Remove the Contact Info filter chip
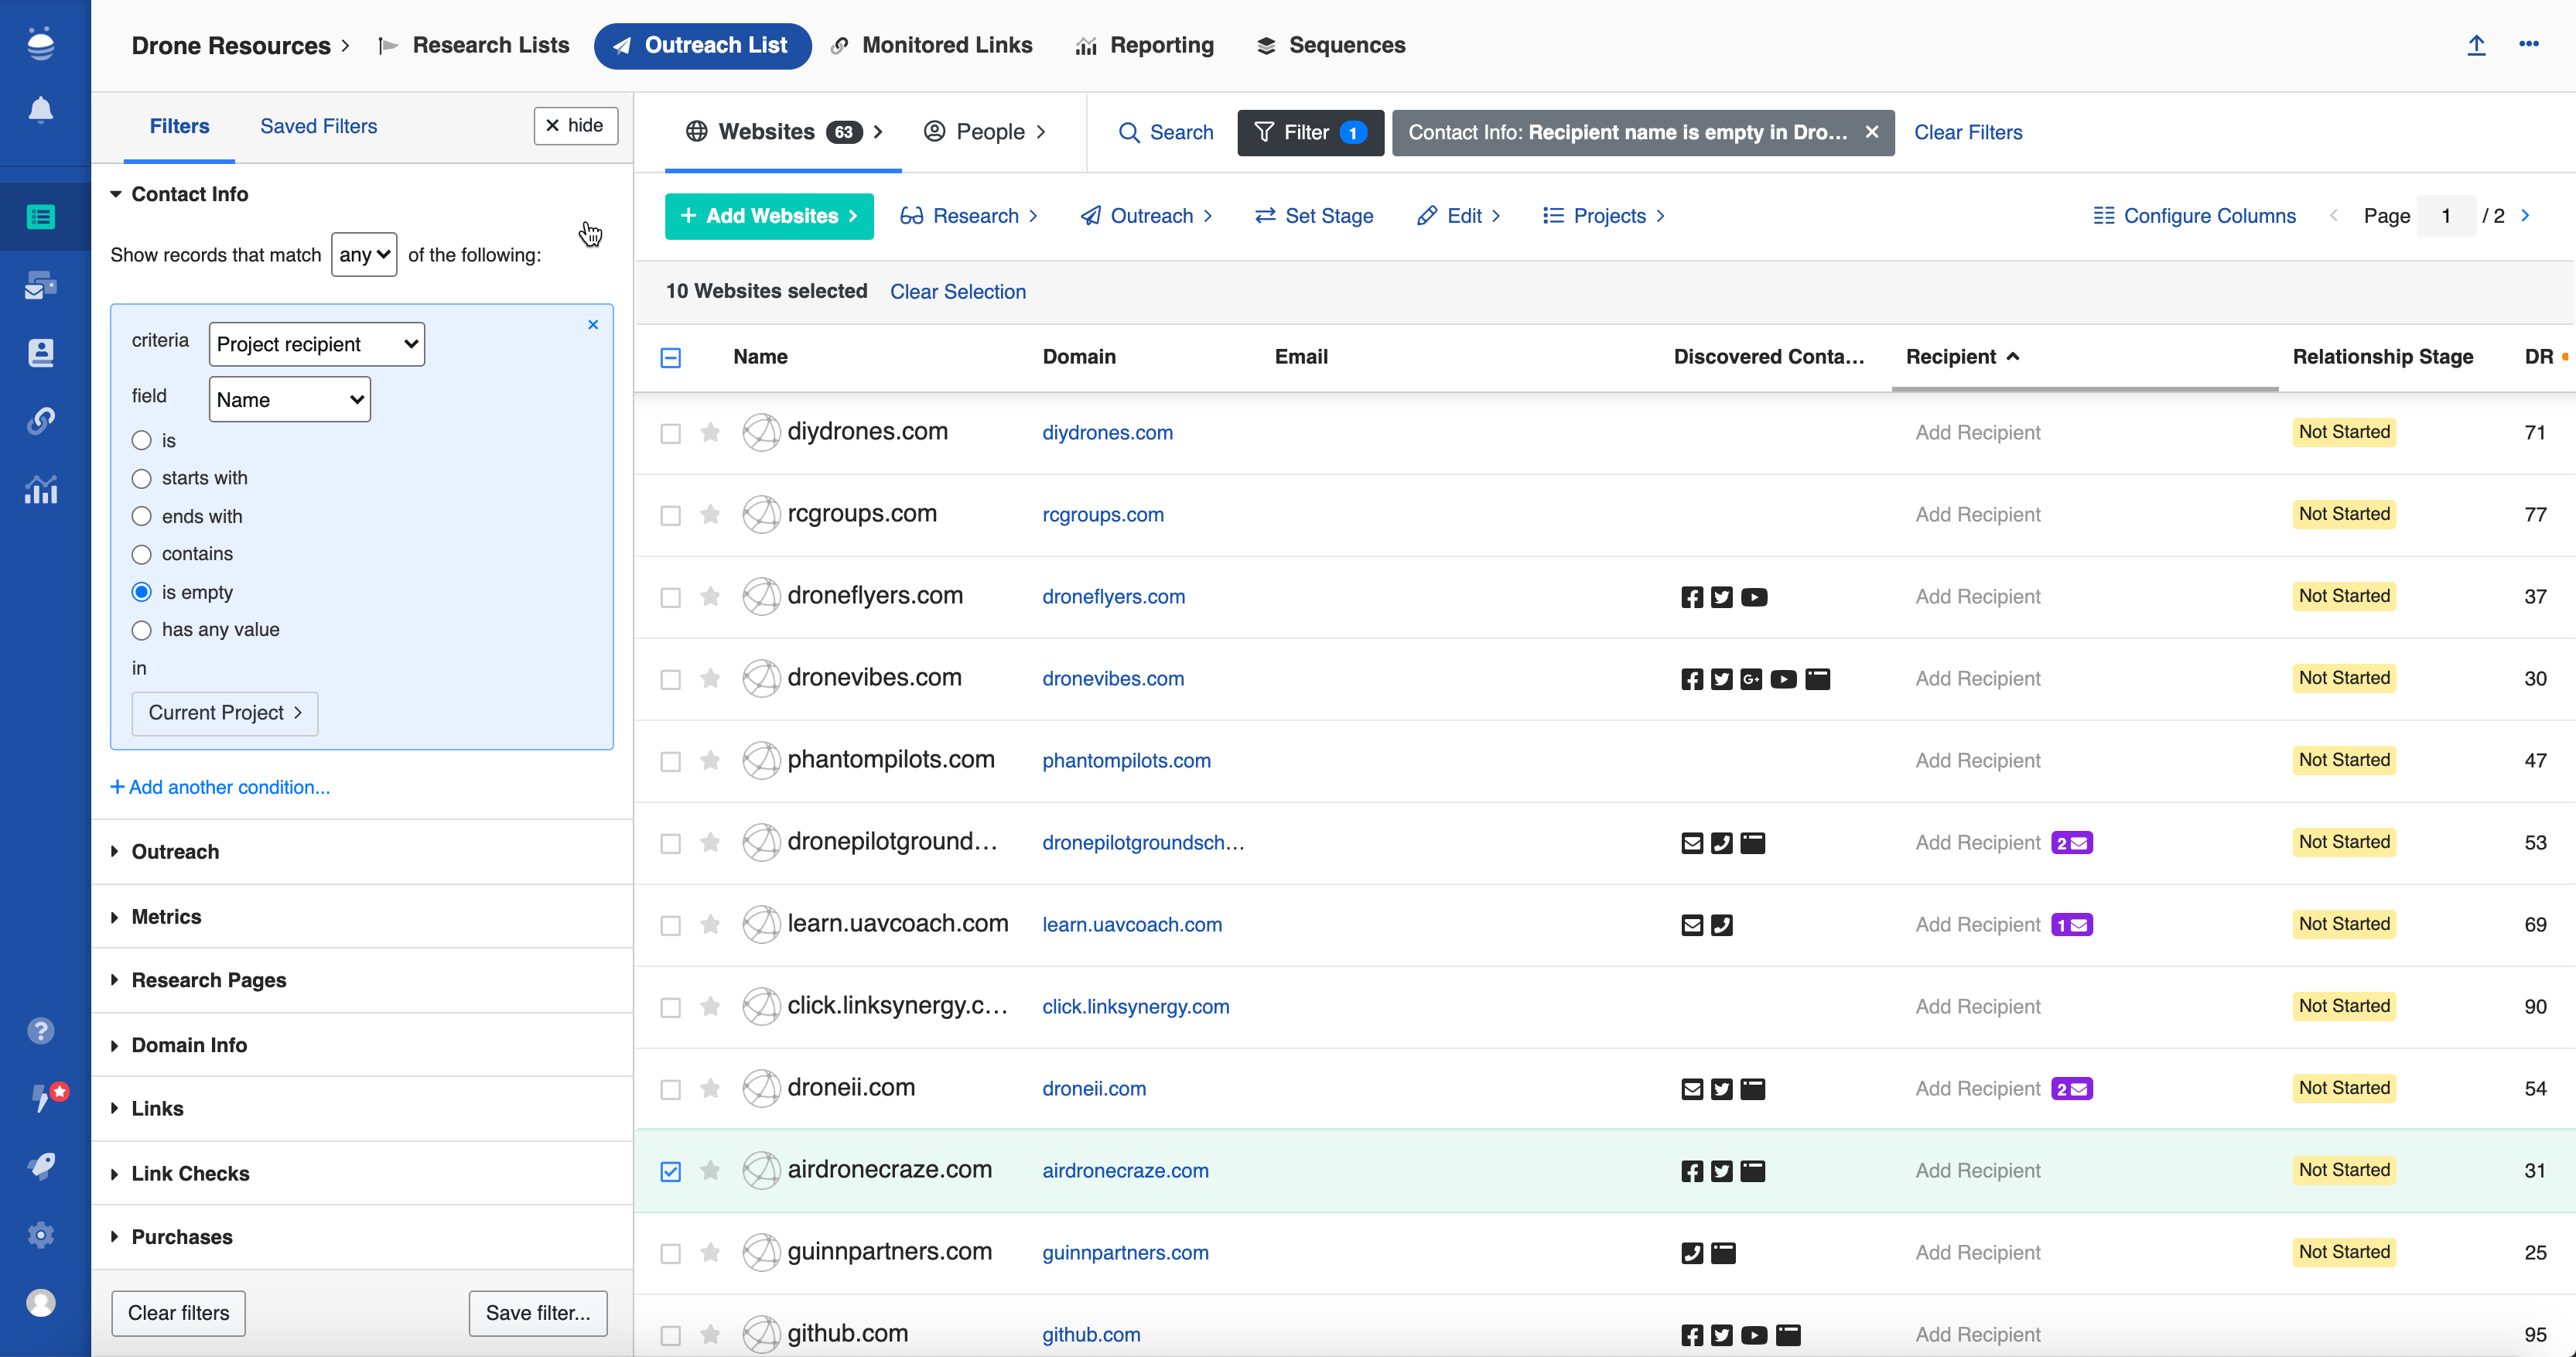Screen dimensions: 2576x1357 pyautogui.click(x=1872, y=132)
